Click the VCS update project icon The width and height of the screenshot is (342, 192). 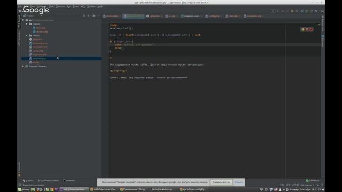point(302,11)
